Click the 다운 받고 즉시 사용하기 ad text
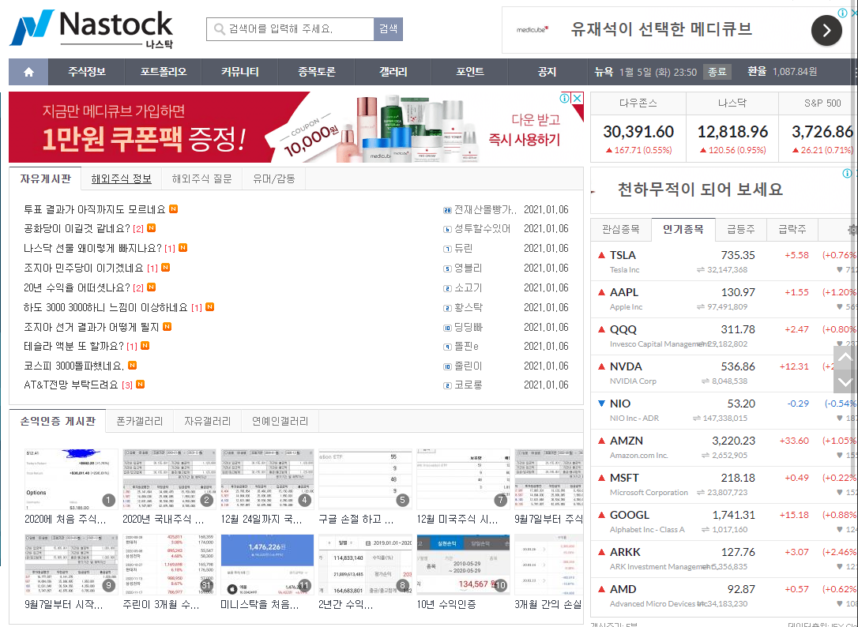The width and height of the screenshot is (858, 627). [x=525, y=130]
